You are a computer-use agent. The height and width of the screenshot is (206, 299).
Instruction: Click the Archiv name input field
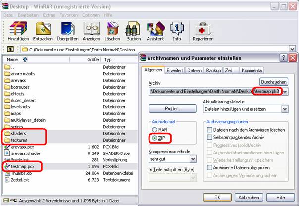coord(215,92)
